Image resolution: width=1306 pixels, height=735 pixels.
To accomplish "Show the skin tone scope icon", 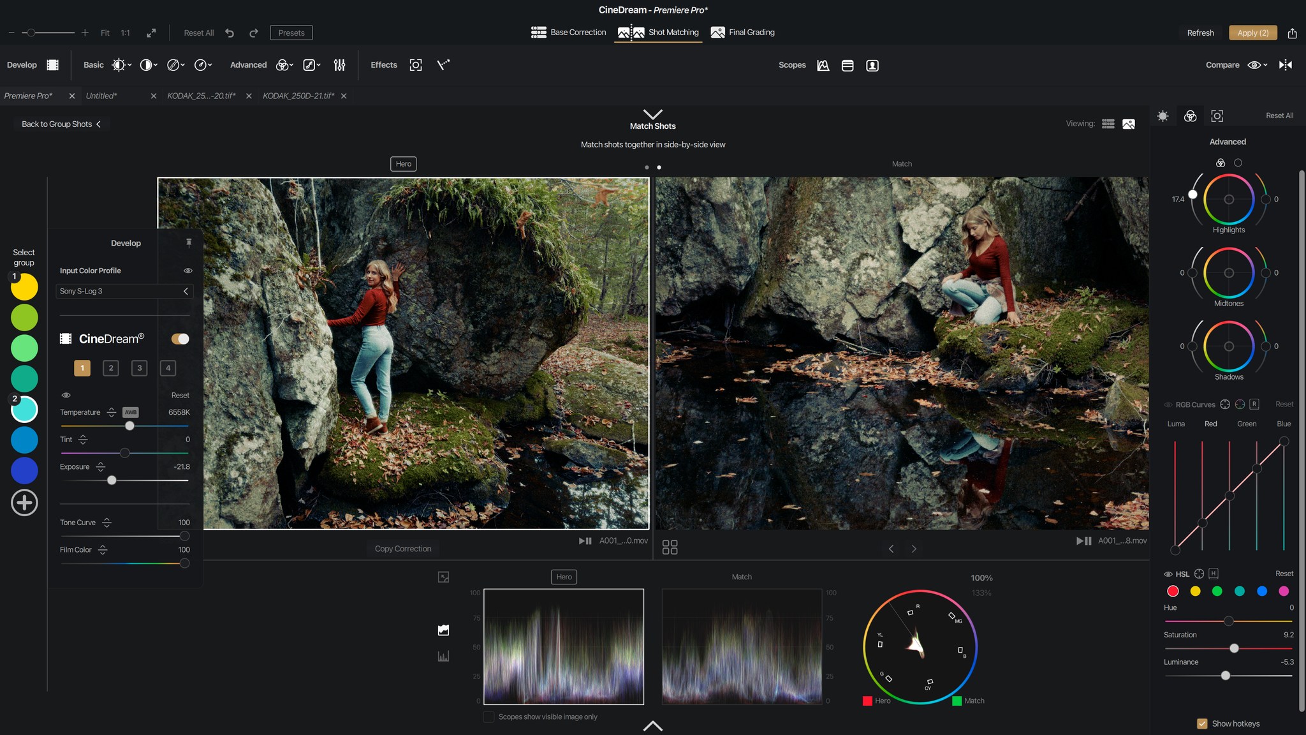I will click(872, 65).
